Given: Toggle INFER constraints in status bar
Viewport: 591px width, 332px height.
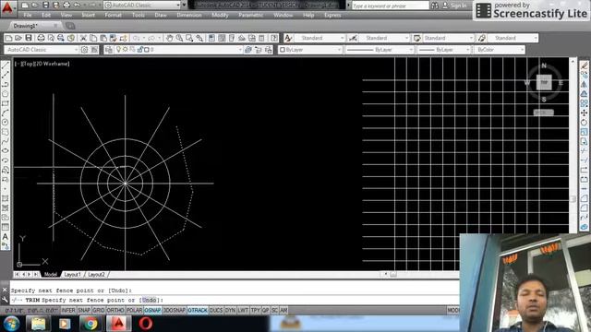Looking at the screenshot, I should 68,310.
